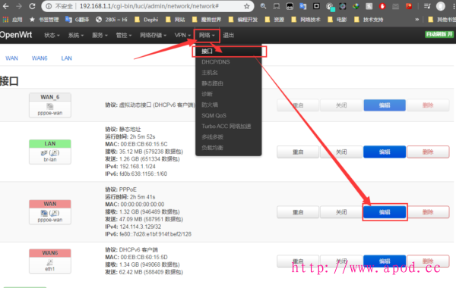Click the red wand extension icon
This screenshot has height=288, width=456.
point(409,6)
